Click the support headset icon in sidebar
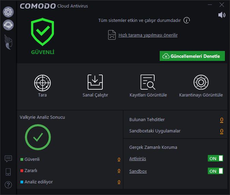This screenshot has width=230, height=195. click(x=8, y=25)
